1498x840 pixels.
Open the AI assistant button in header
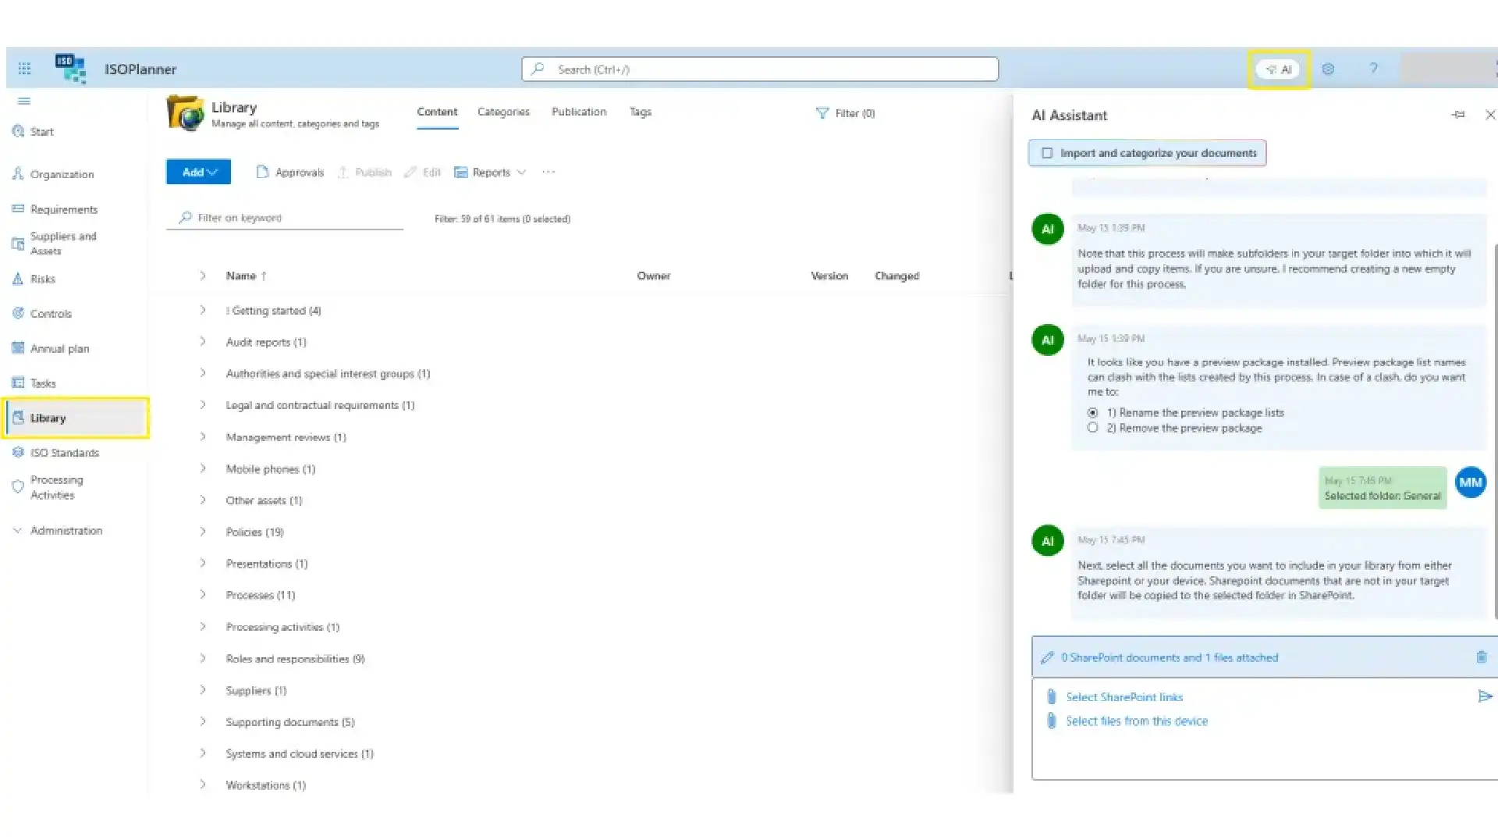pos(1279,69)
